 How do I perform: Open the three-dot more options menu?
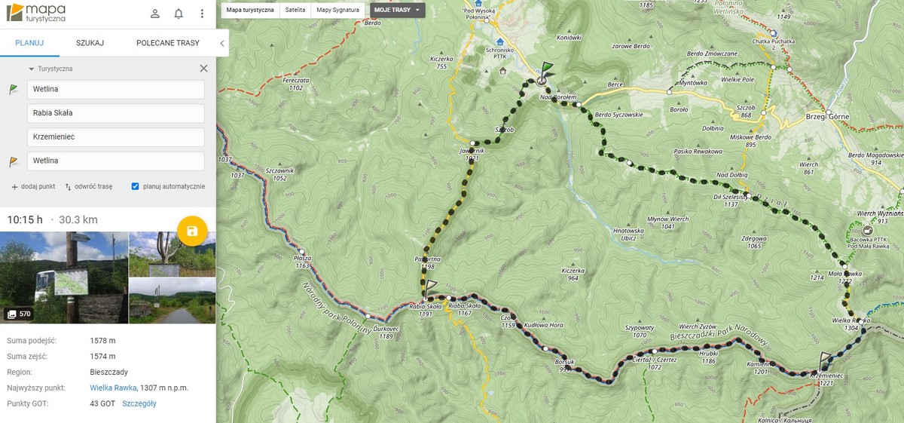point(202,14)
